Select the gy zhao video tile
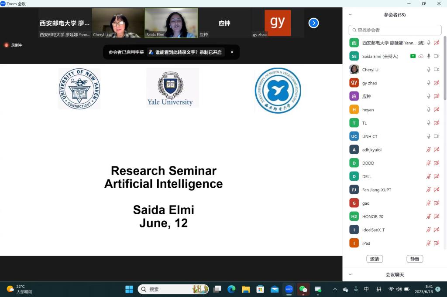This screenshot has height=297, width=447. click(x=278, y=23)
